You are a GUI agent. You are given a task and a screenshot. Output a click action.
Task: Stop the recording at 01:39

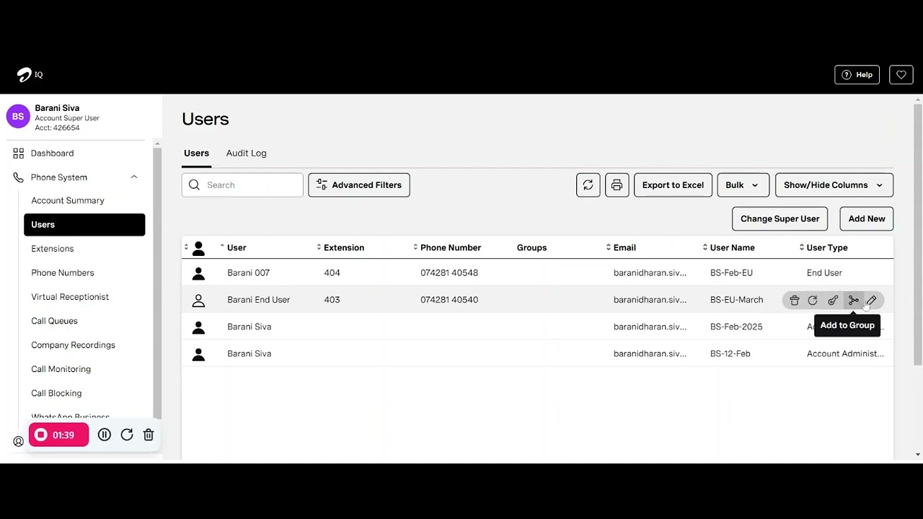(x=58, y=435)
